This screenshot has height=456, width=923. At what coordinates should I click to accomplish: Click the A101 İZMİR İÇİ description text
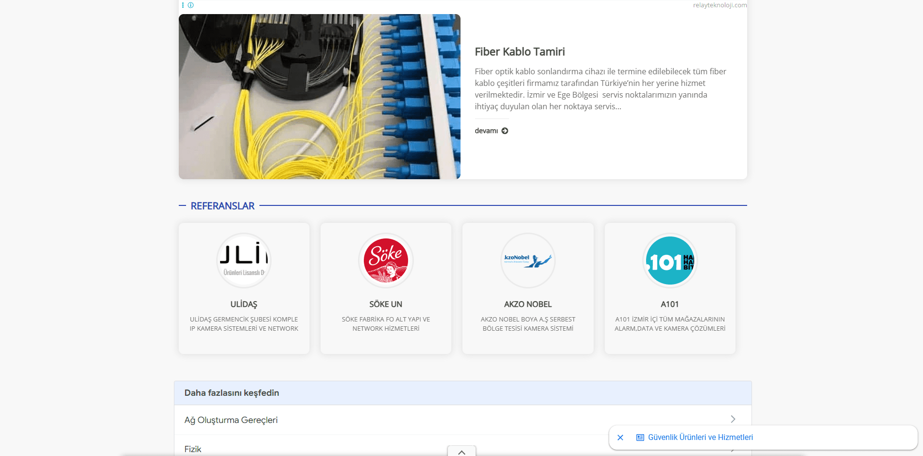coord(670,324)
